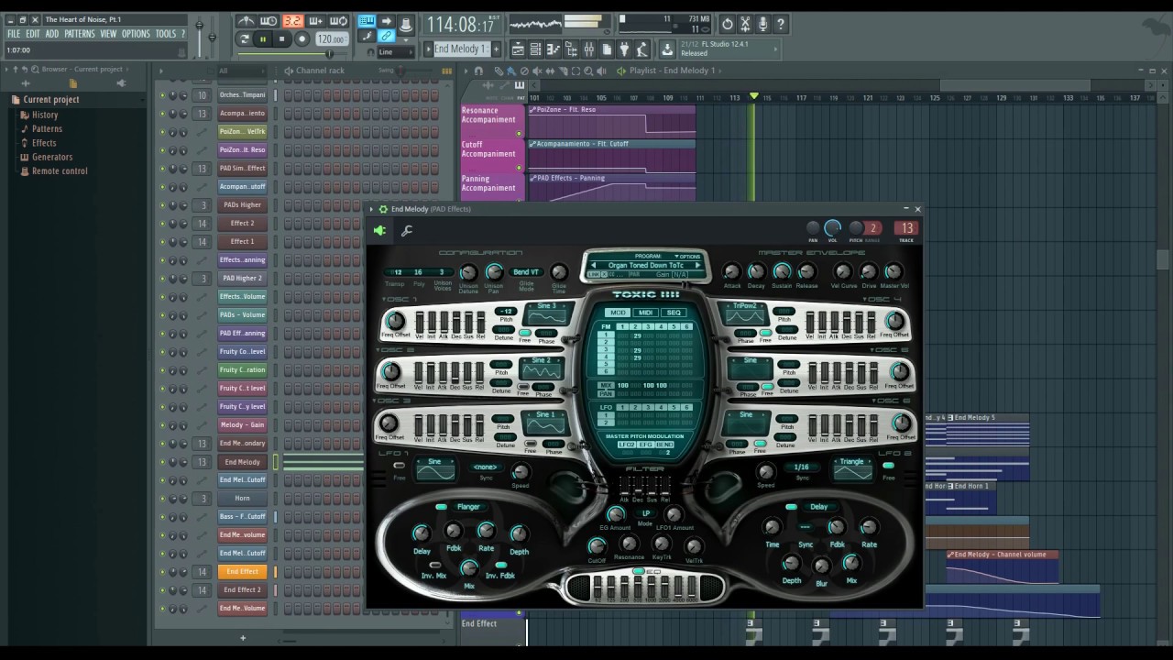Select the Horn channel button
This screenshot has width=1173, height=660.
point(242,499)
